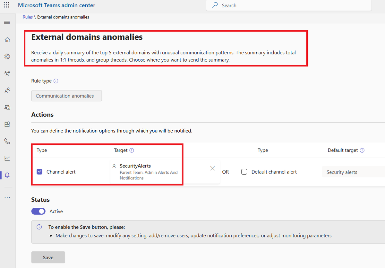Open the Users icon in the sidebar

coord(7,91)
